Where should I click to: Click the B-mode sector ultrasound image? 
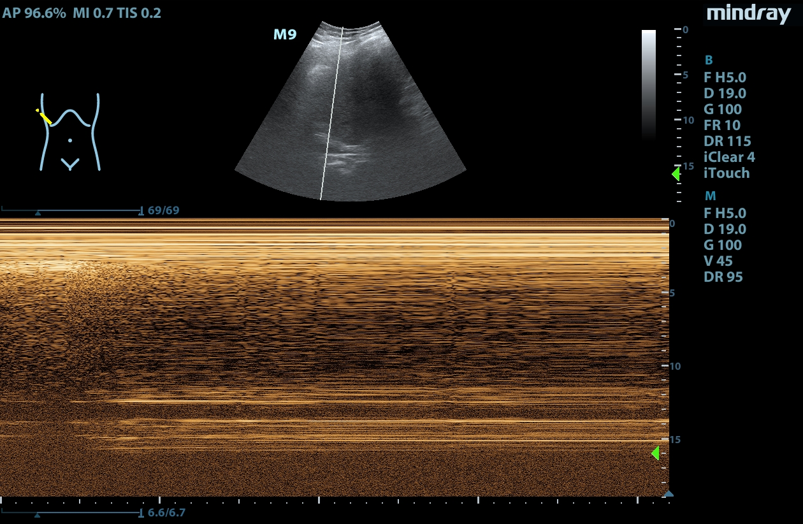tap(351, 112)
